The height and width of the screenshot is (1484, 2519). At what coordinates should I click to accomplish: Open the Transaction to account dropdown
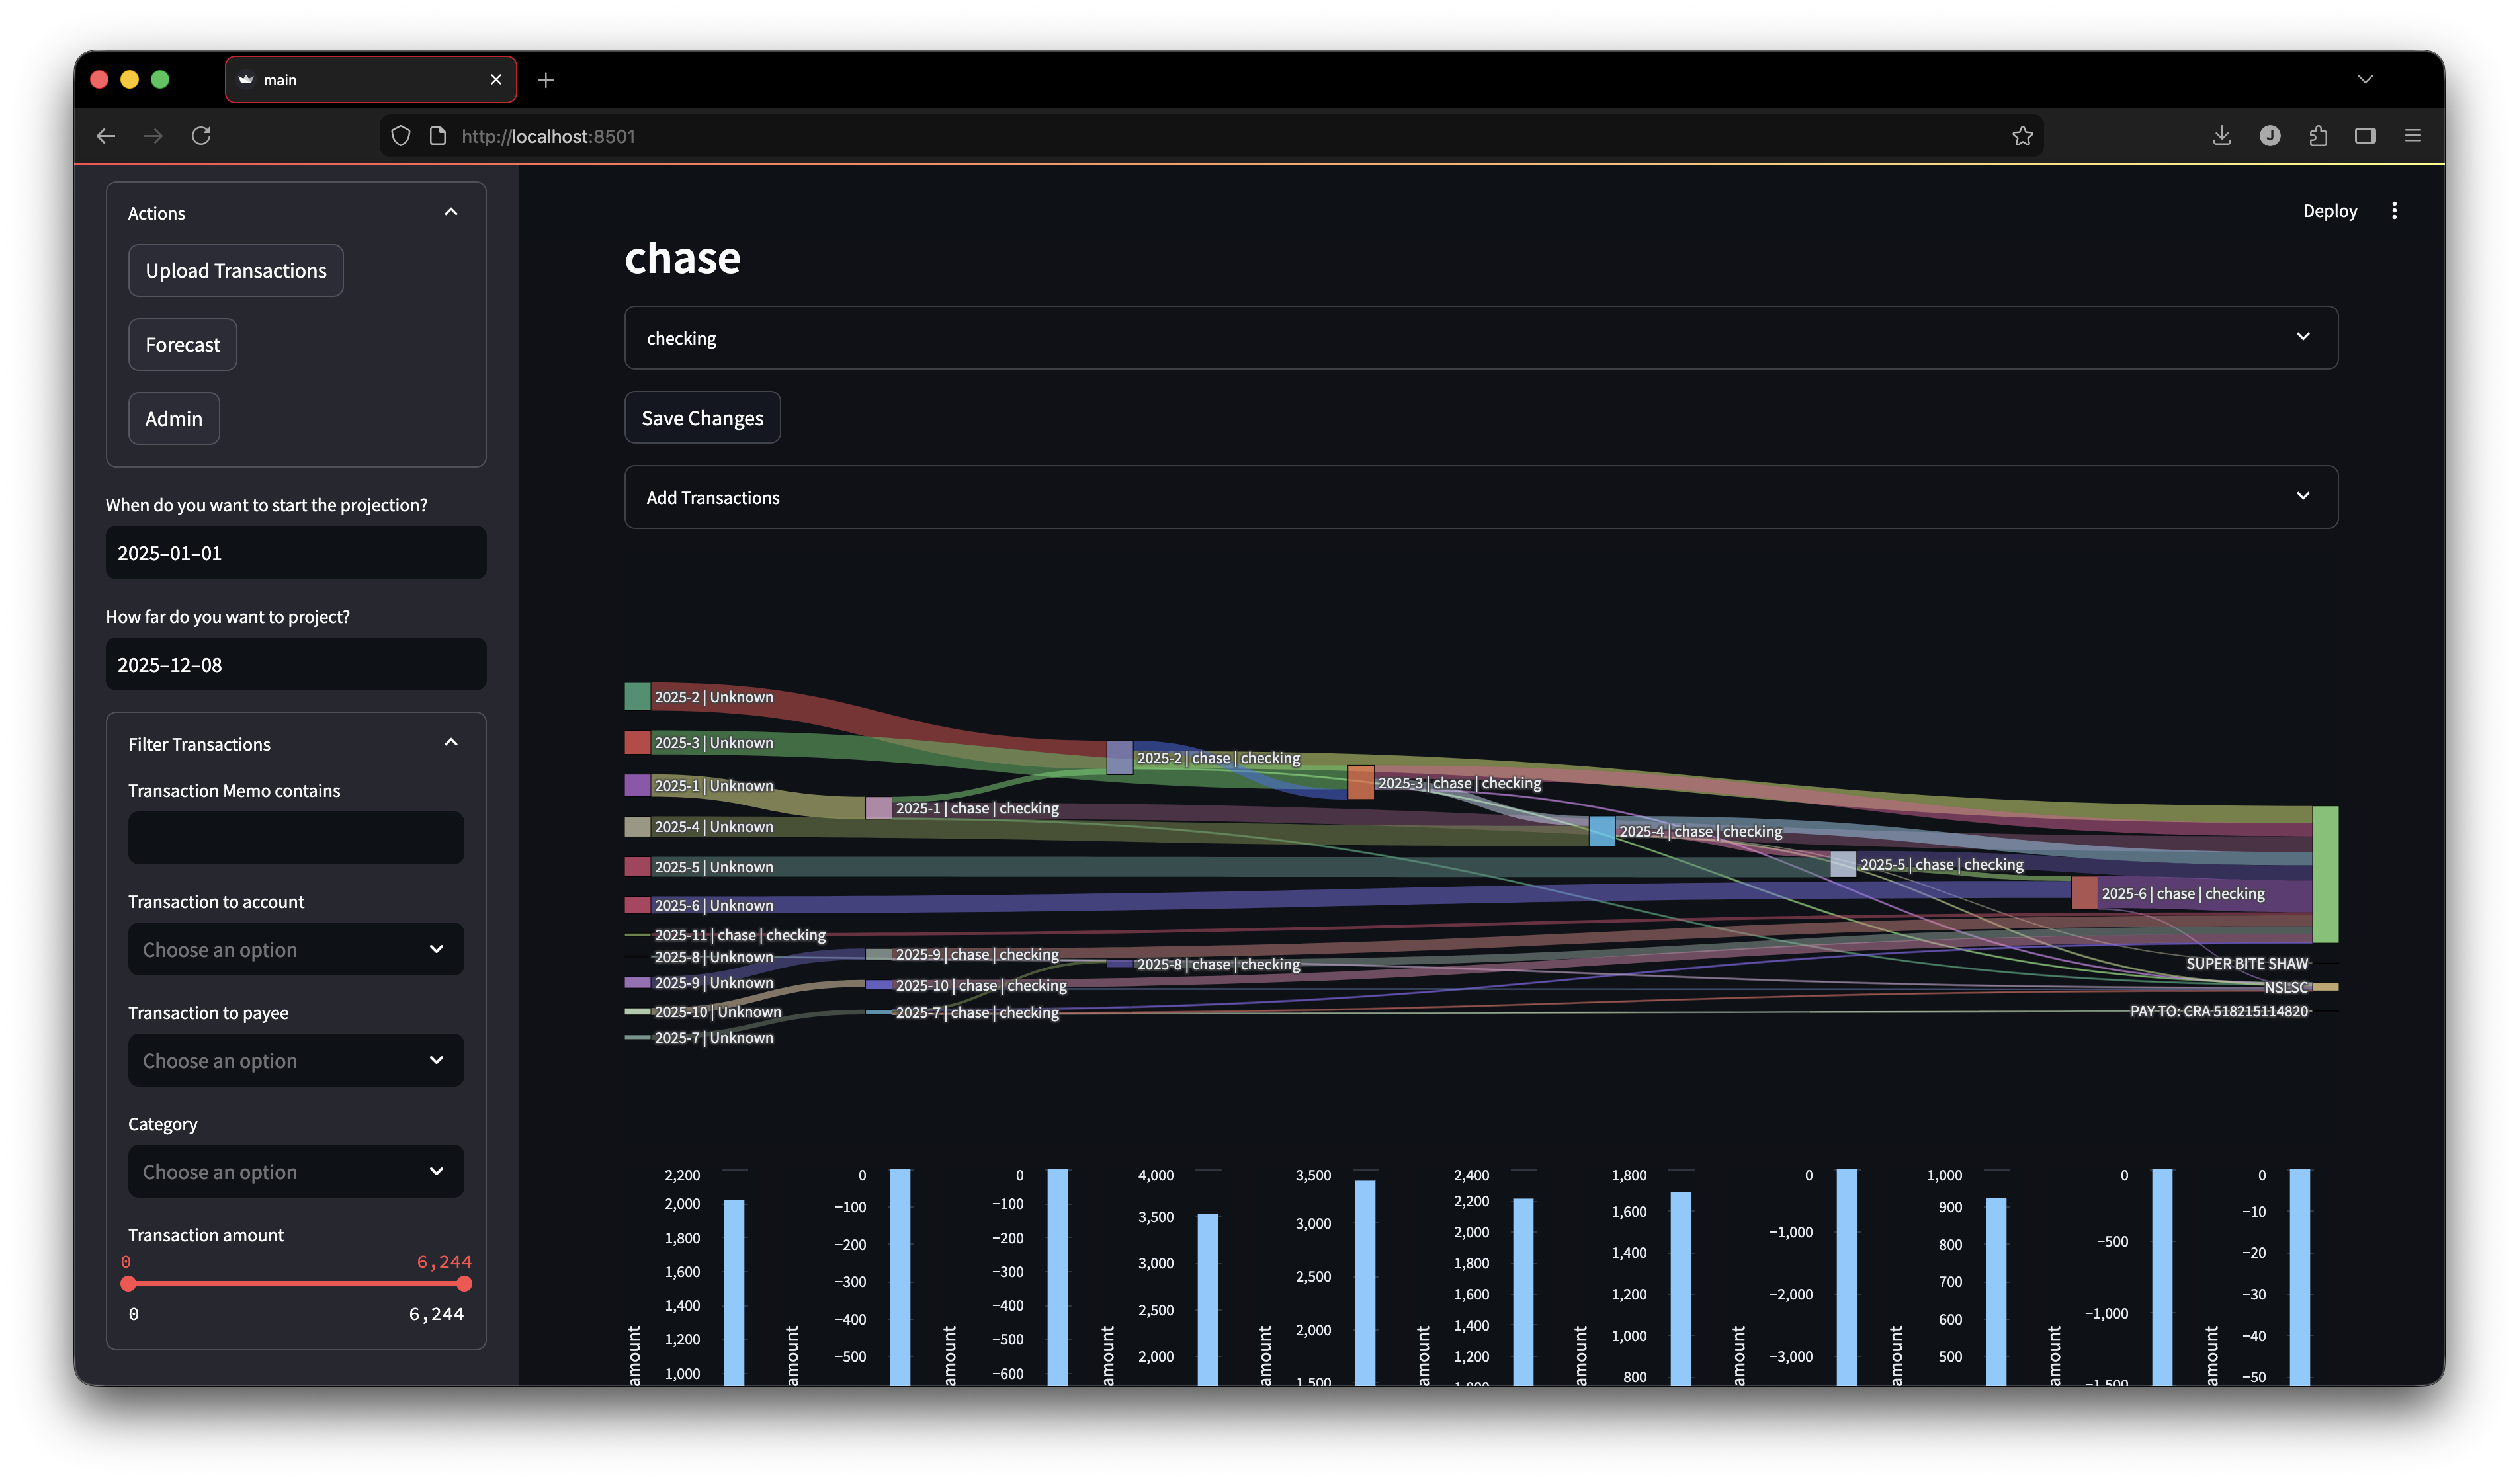coord(295,949)
